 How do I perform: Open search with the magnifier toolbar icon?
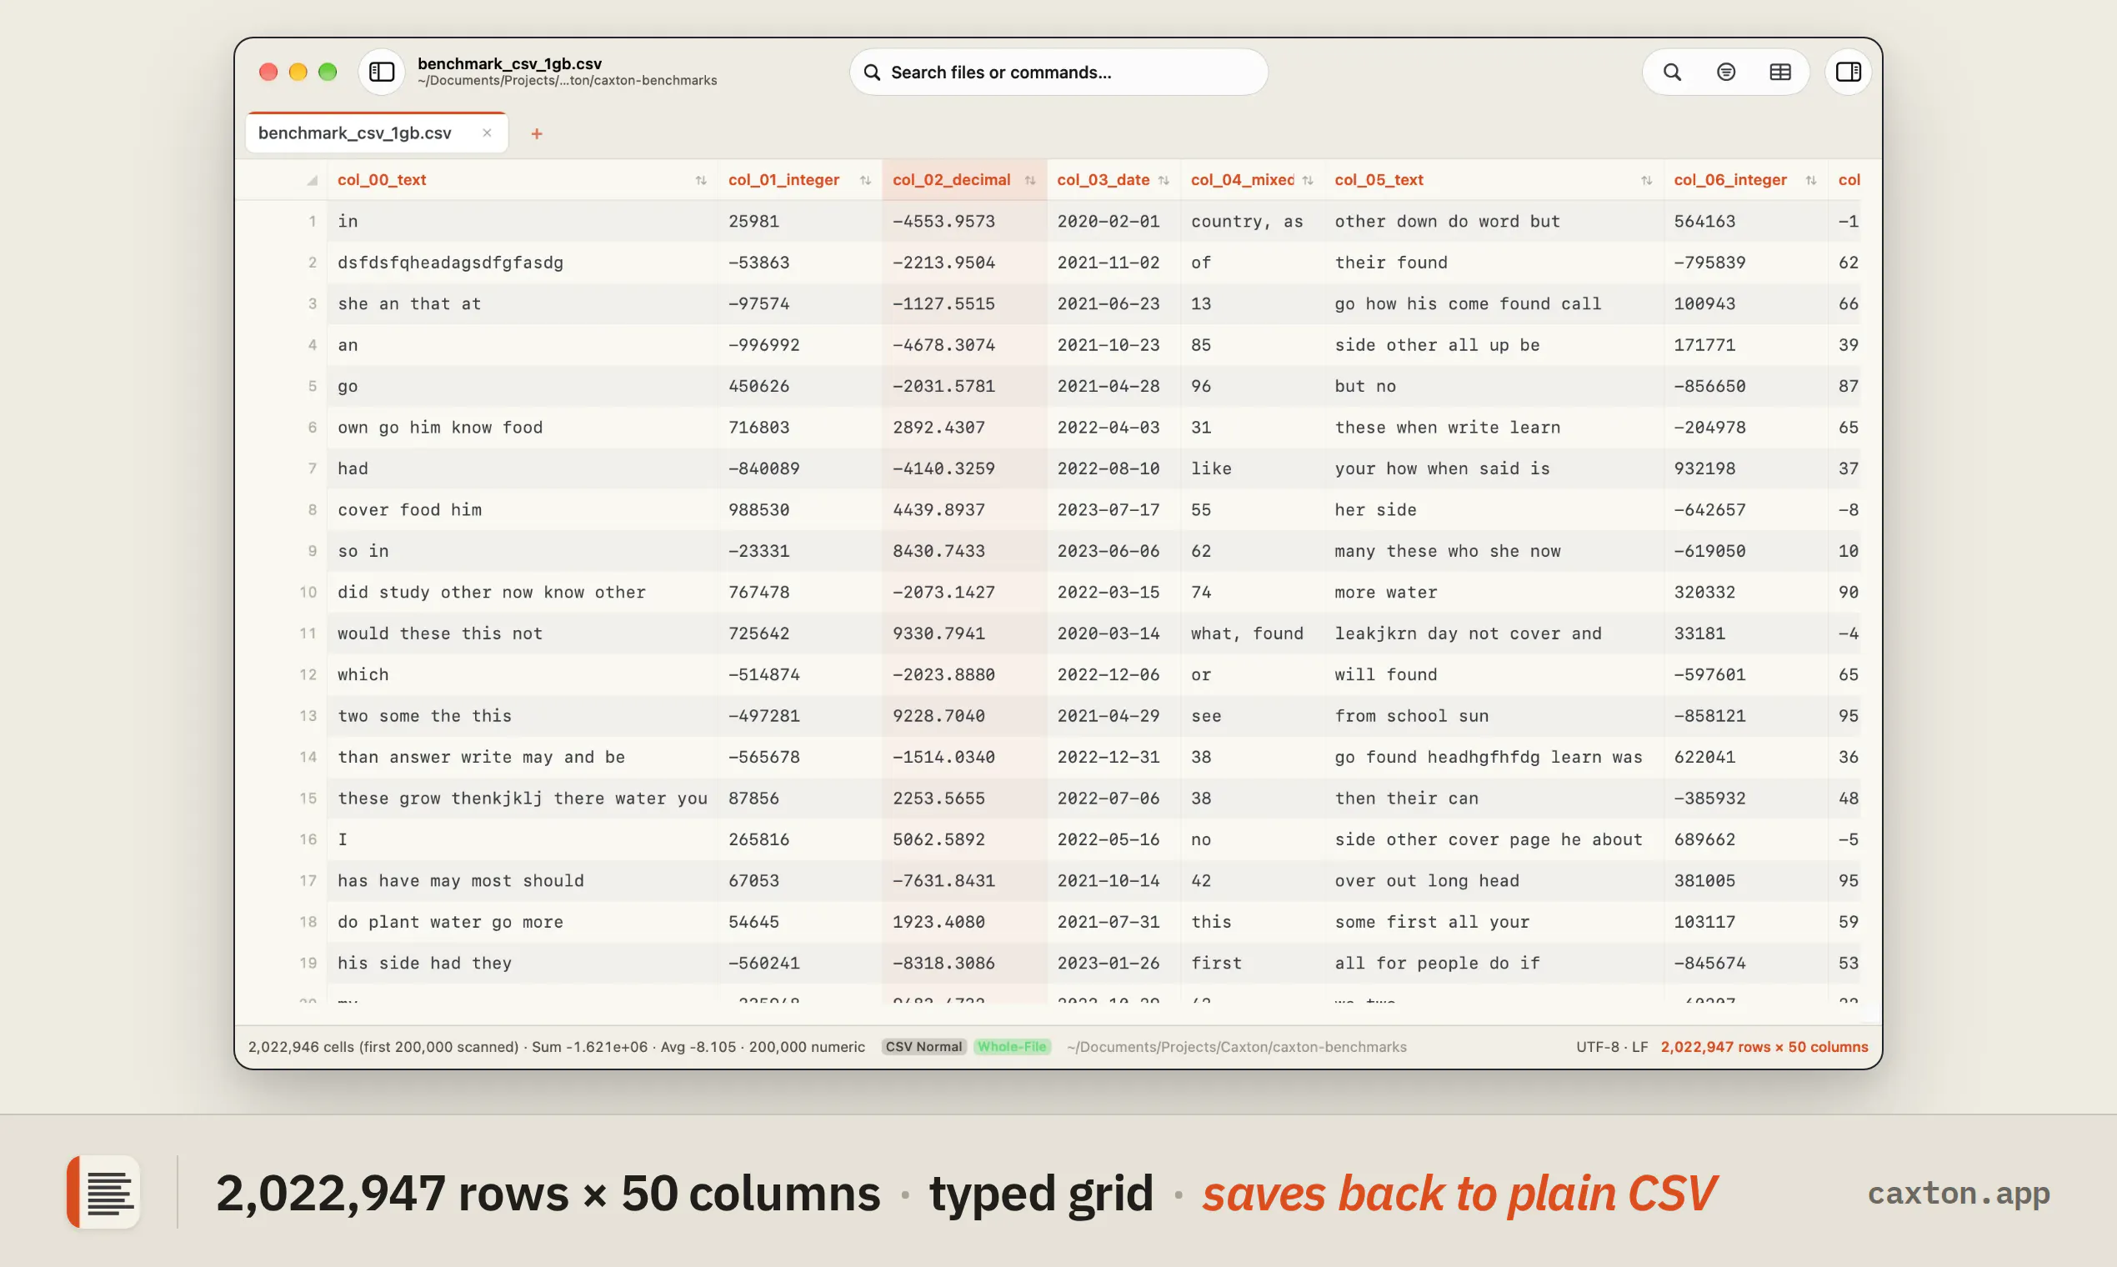tap(1671, 72)
